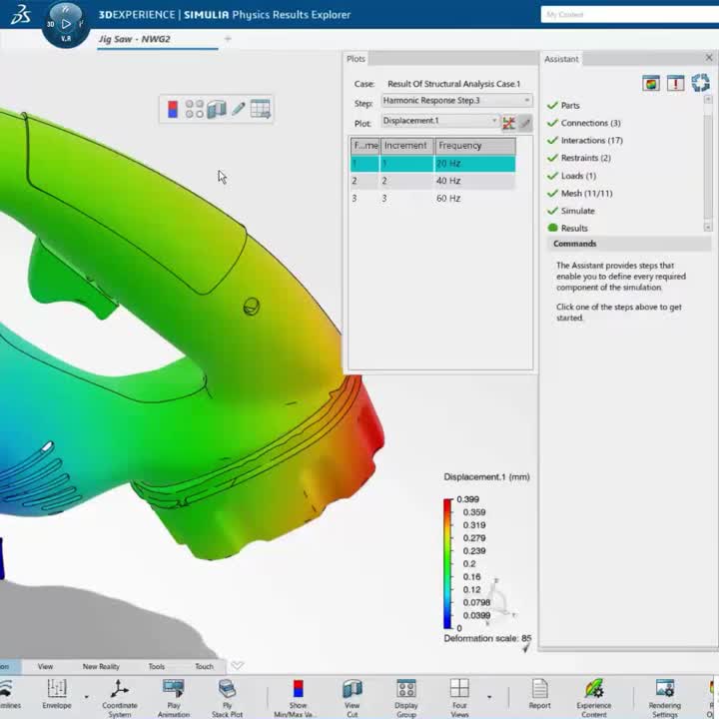The image size is (719, 719).
Task: Open the 3D compass play button
Action: pyautogui.click(x=66, y=24)
